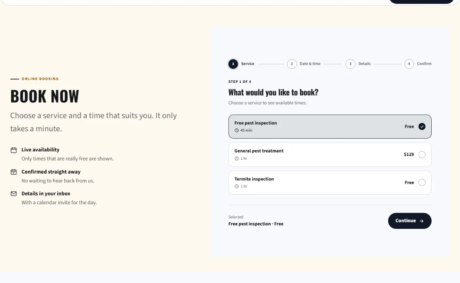The height and width of the screenshot is (283, 460).
Task: Choose the Termite inspection service card
Action: pos(330,183)
